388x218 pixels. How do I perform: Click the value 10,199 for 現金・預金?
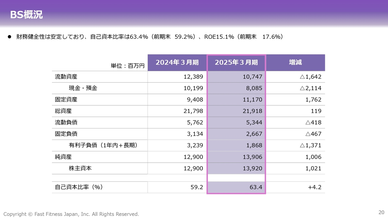coord(193,88)
